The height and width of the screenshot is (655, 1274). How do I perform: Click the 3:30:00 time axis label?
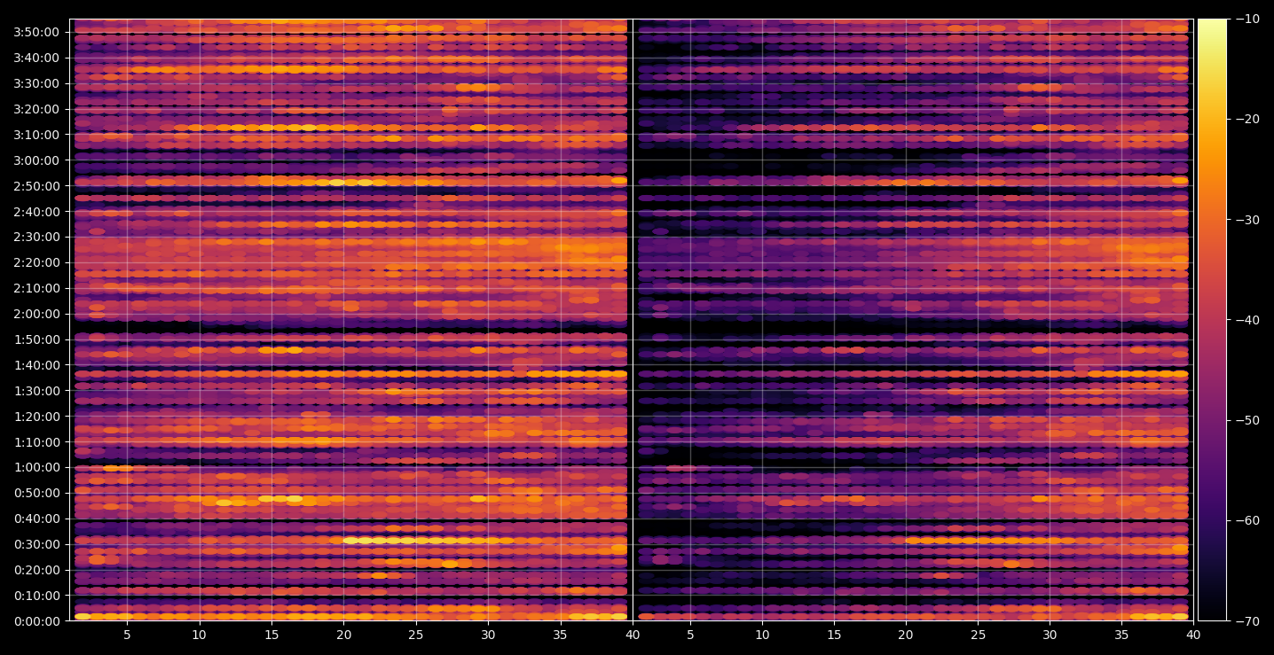click(x=36, y=83)
